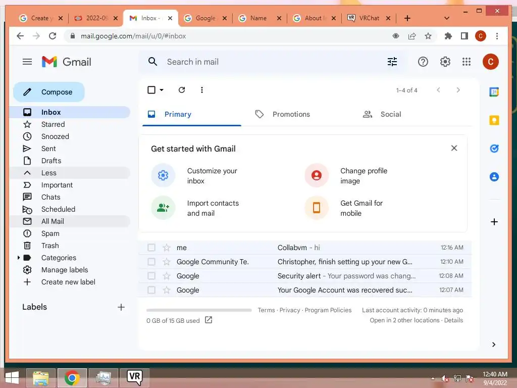This screenshot has height=388, width=517.
Task: Star the Collabvm email from me
Action: point(167,248)
